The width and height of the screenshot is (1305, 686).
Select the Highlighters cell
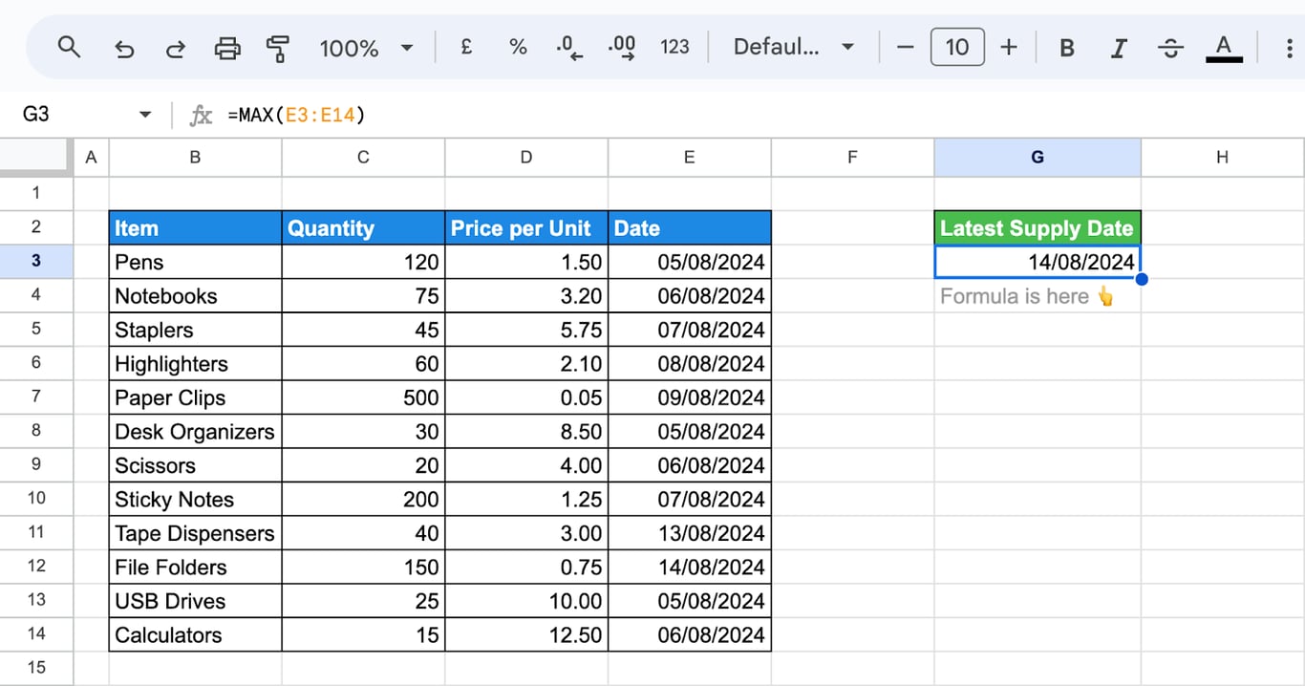pos(196,364)
